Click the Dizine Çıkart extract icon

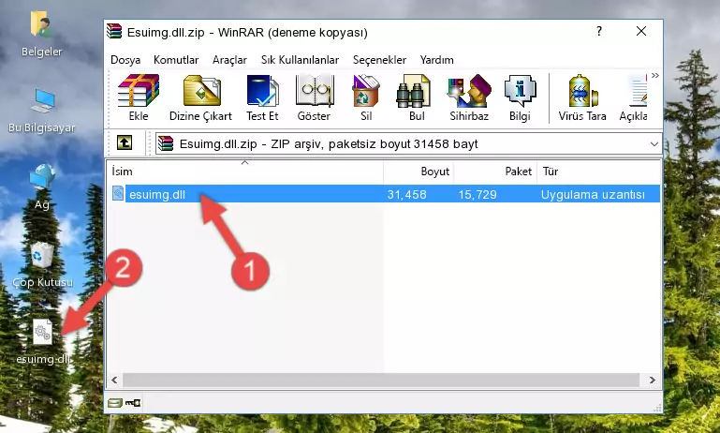pyautogui.click(x=200, y=97)
